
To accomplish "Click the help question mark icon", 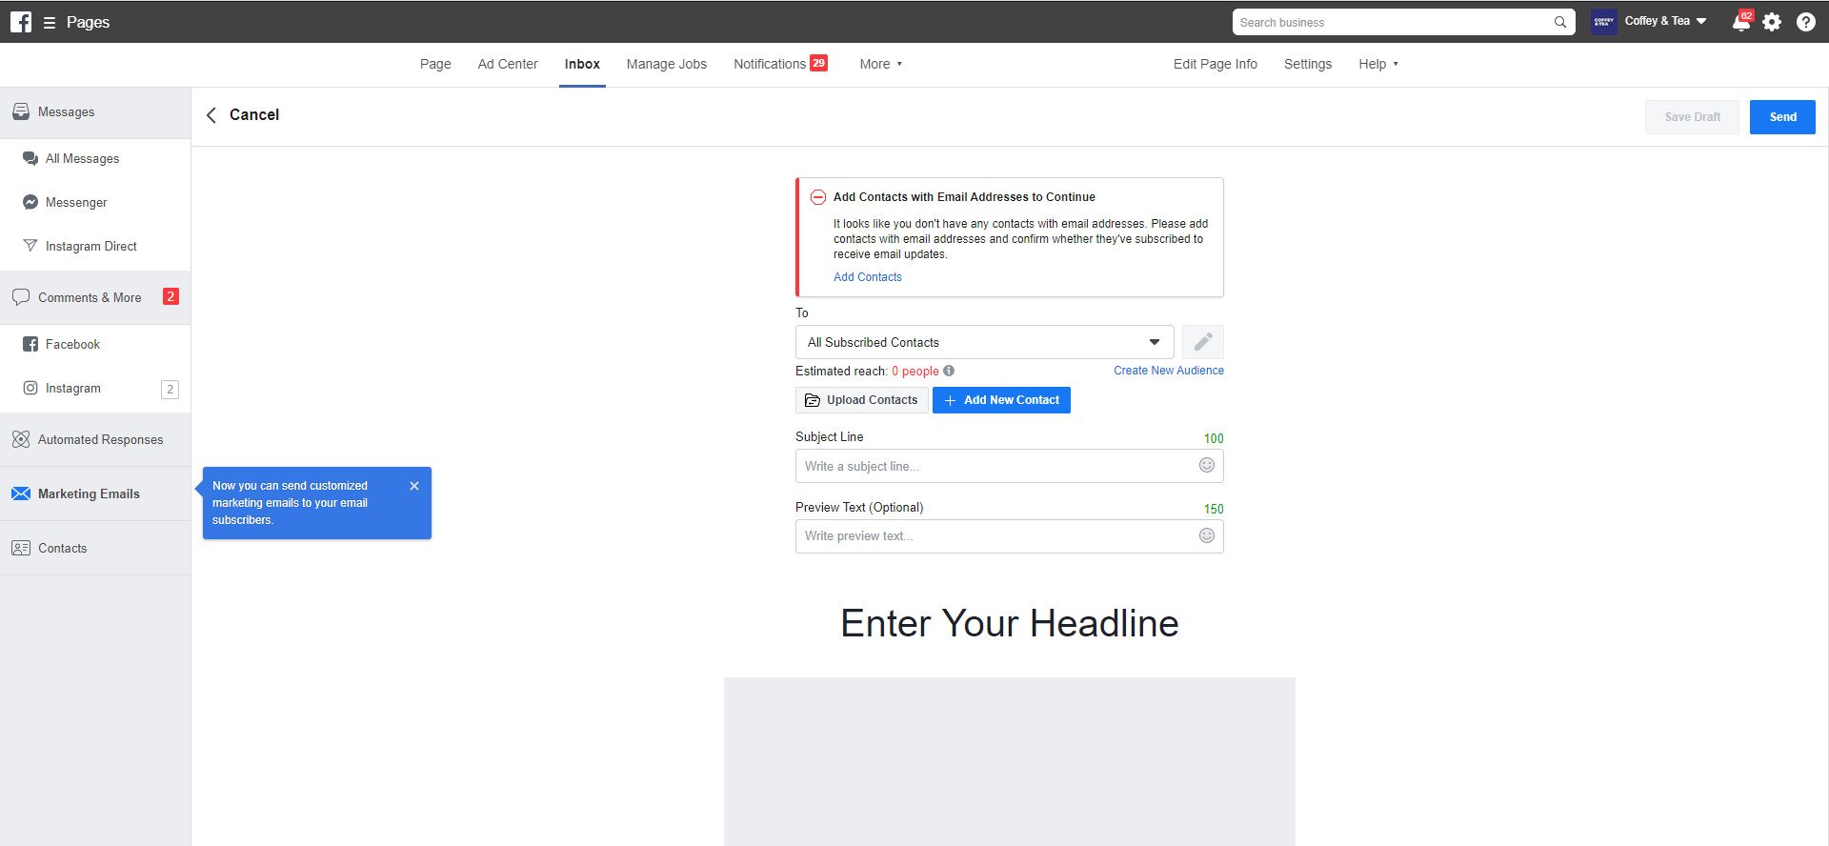I will click(x=1805, y=22).
